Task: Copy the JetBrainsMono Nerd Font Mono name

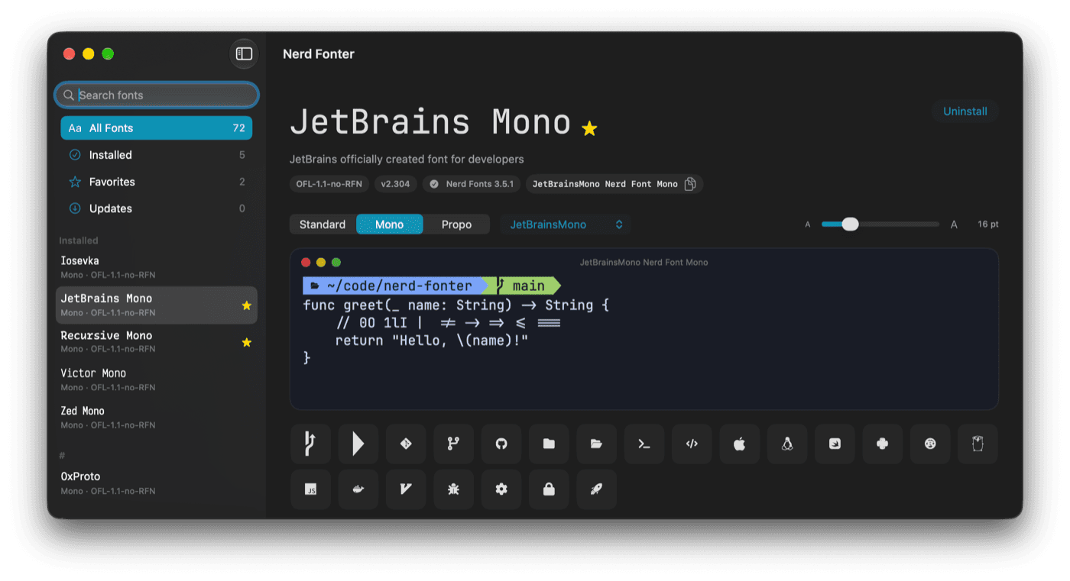Action: click(x=690, y=184)
